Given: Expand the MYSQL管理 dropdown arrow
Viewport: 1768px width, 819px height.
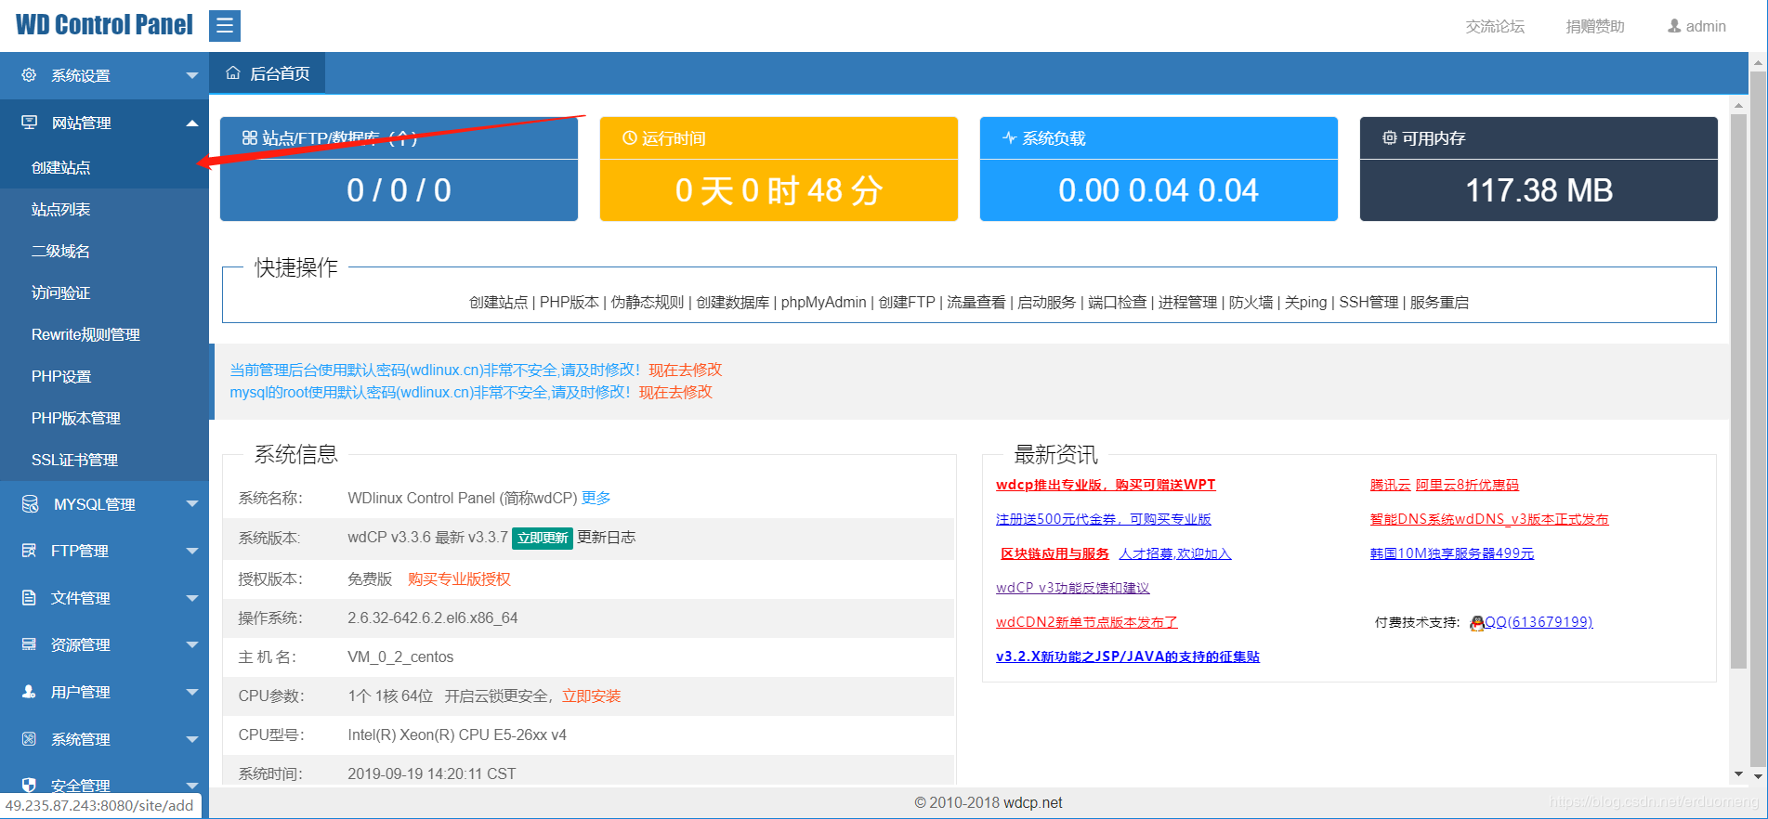Looking at the screenshot, I should (192, 504).
